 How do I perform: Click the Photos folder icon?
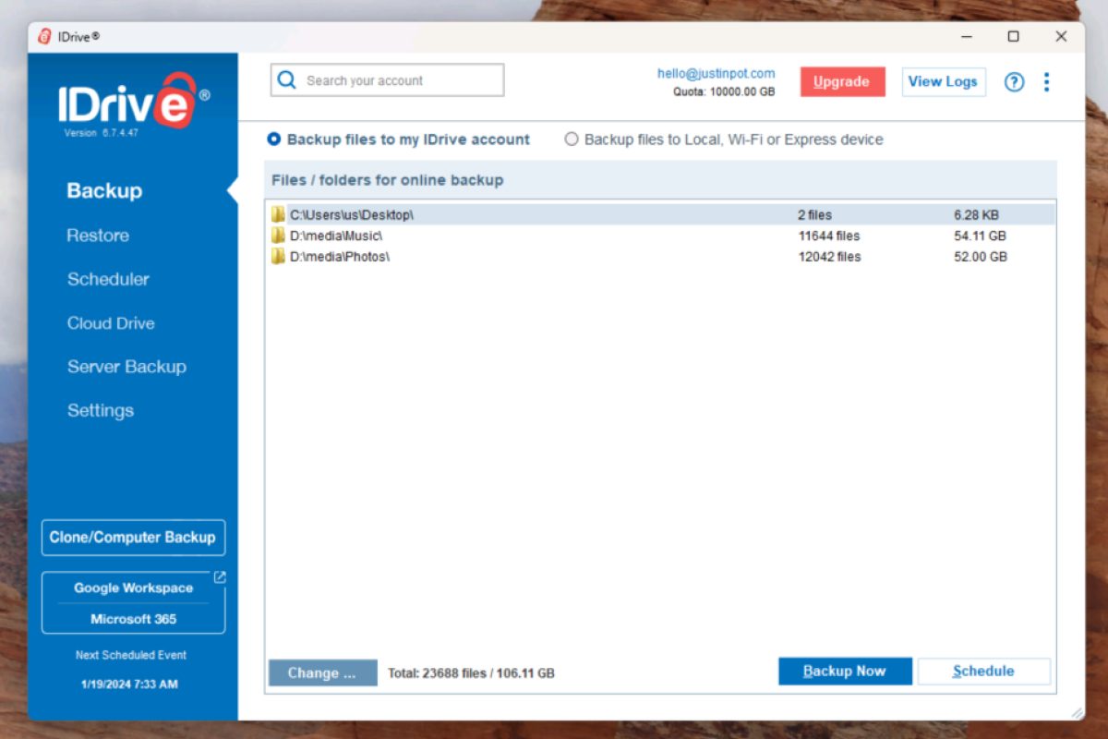pos(278,257)
